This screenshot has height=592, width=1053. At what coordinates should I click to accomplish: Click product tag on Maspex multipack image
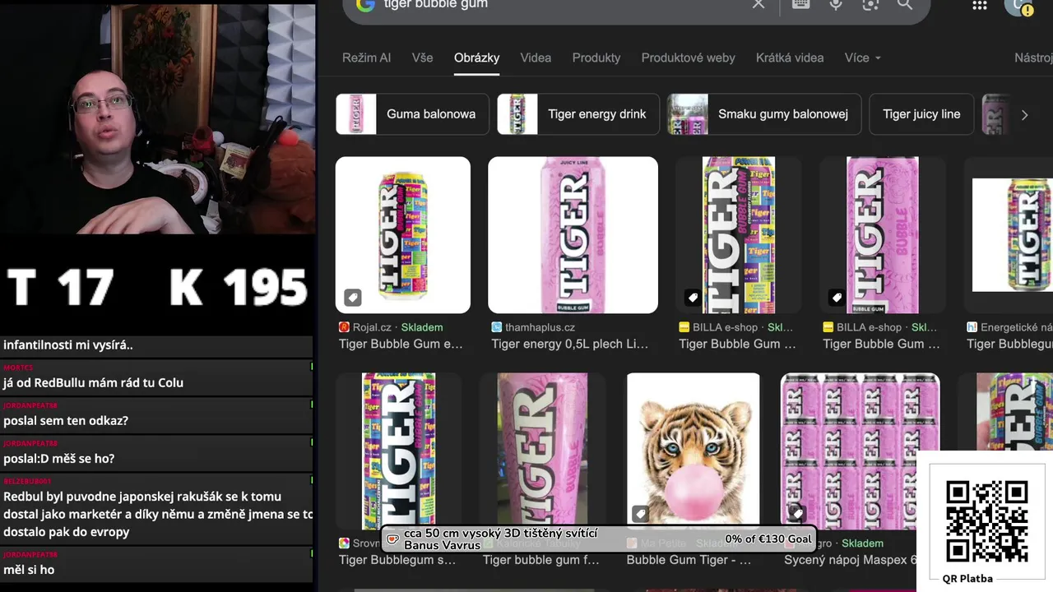pyautogui.click(x=796, y=514)
